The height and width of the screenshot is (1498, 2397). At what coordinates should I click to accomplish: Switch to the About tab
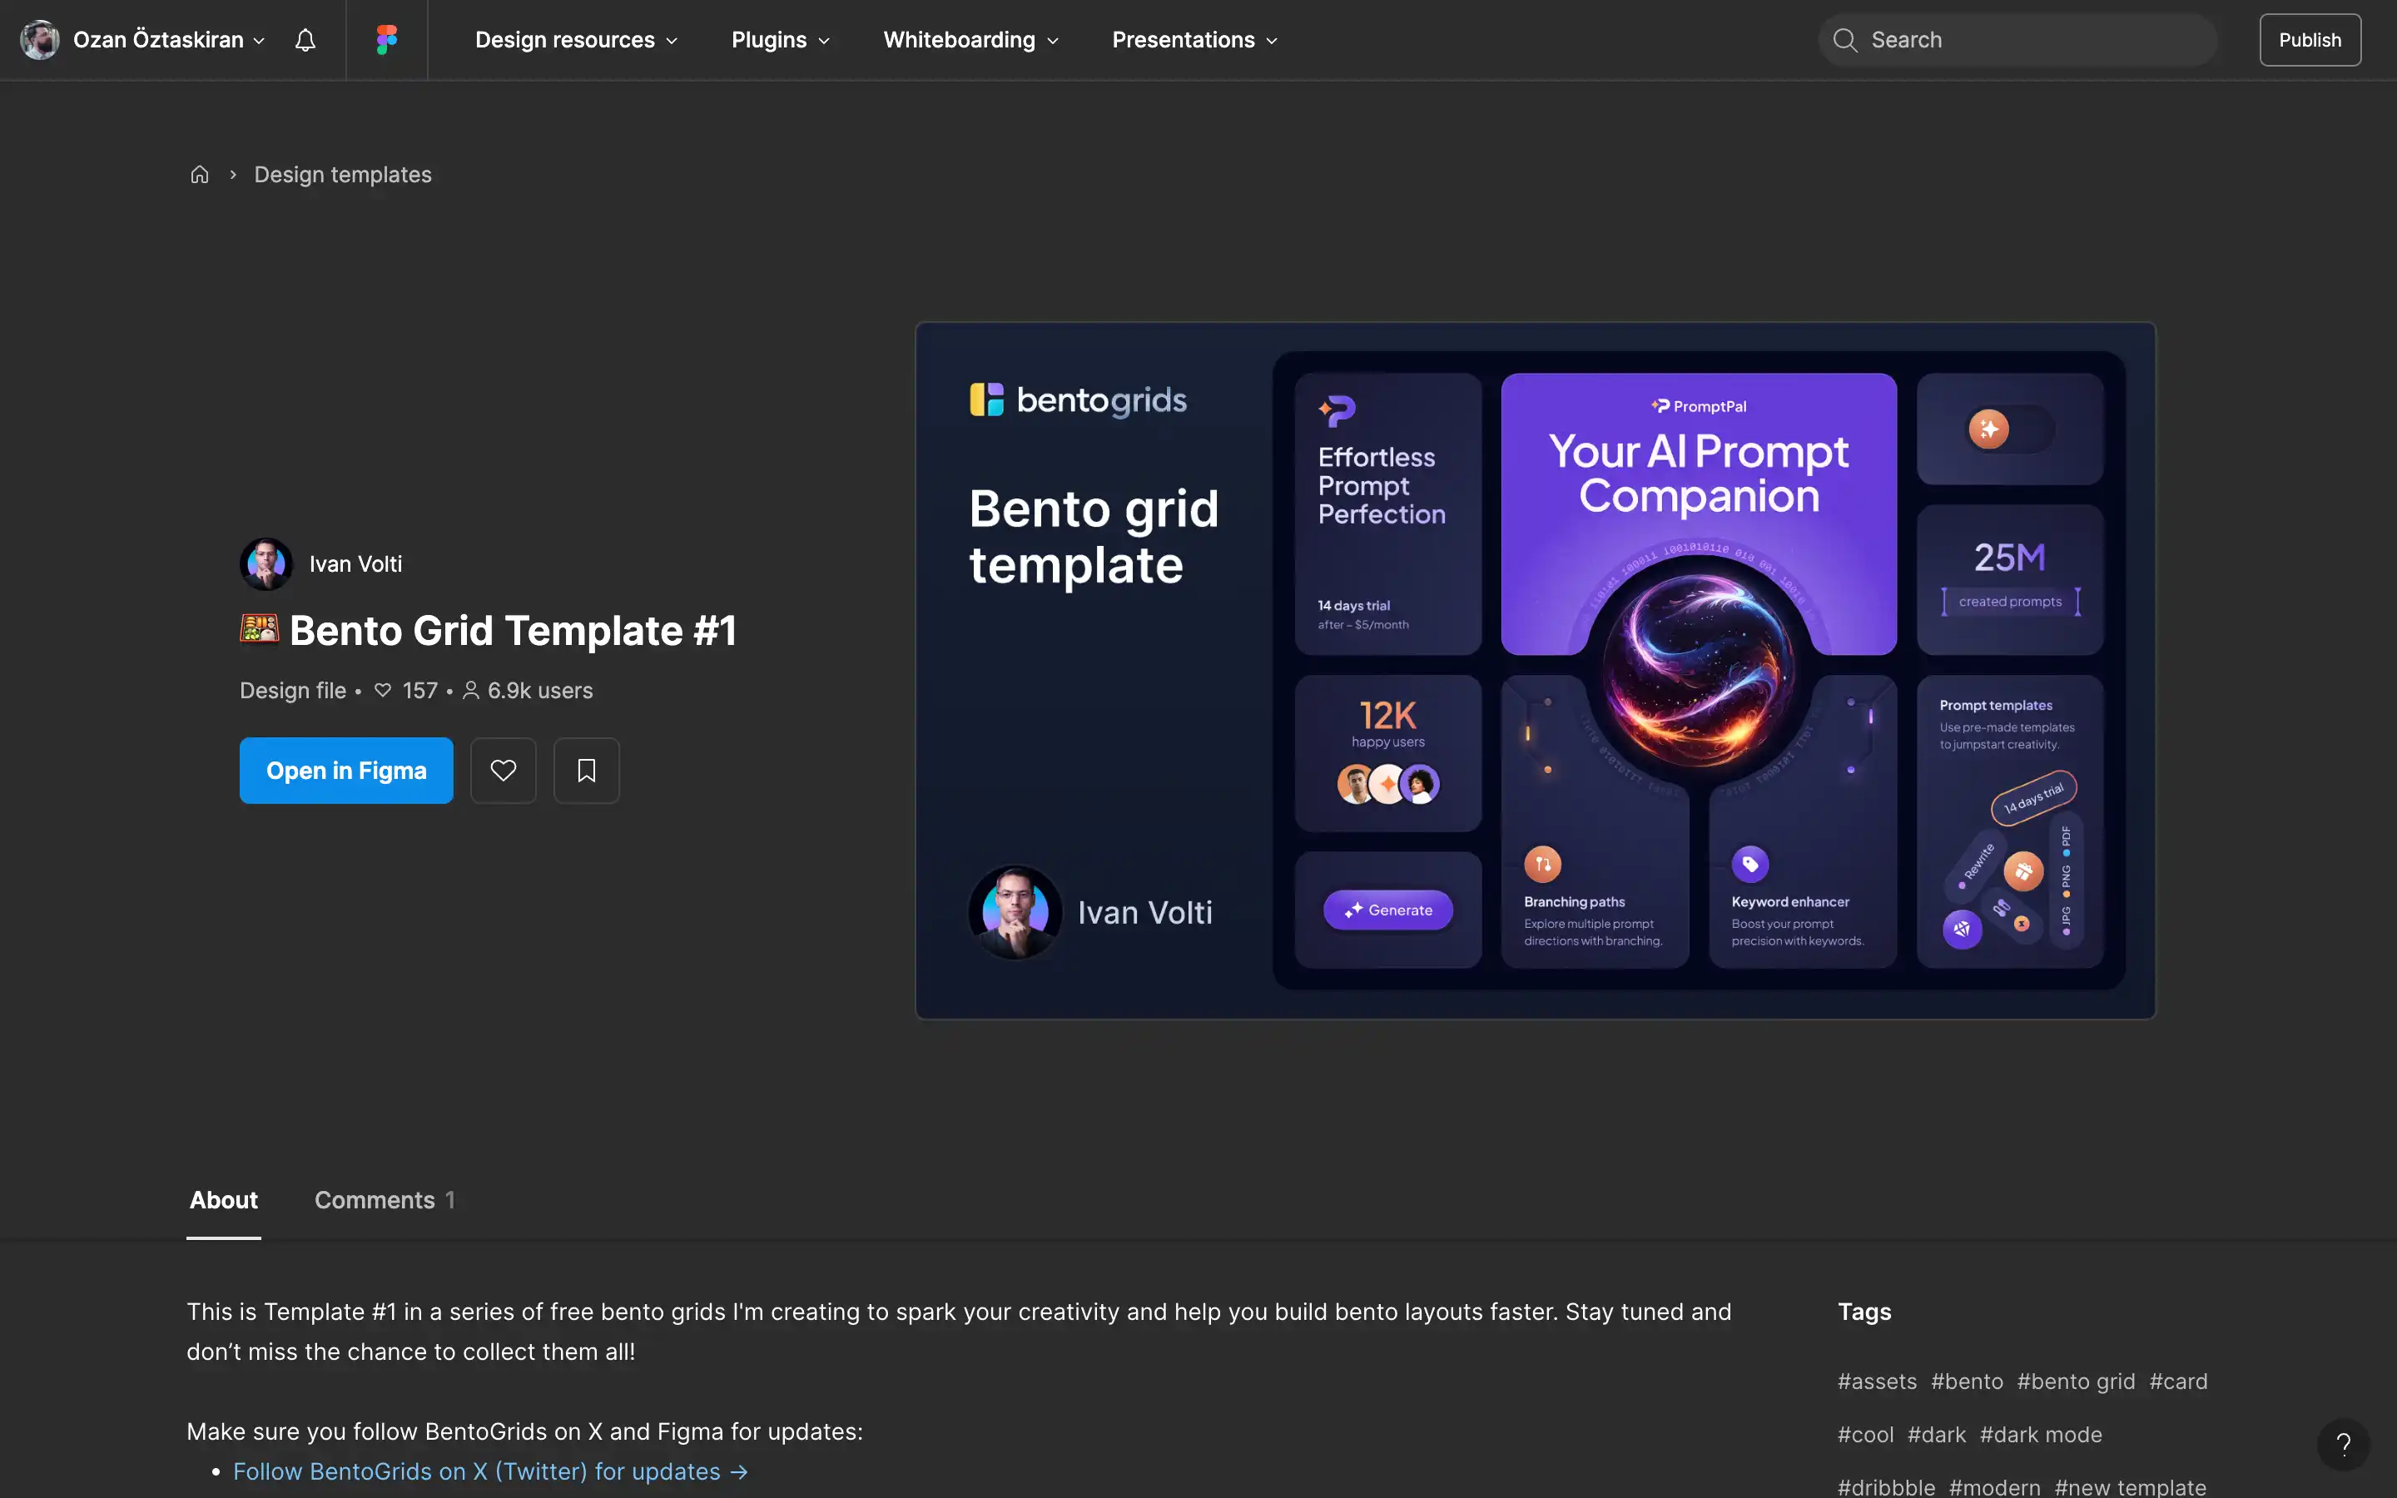point(224,1200)
